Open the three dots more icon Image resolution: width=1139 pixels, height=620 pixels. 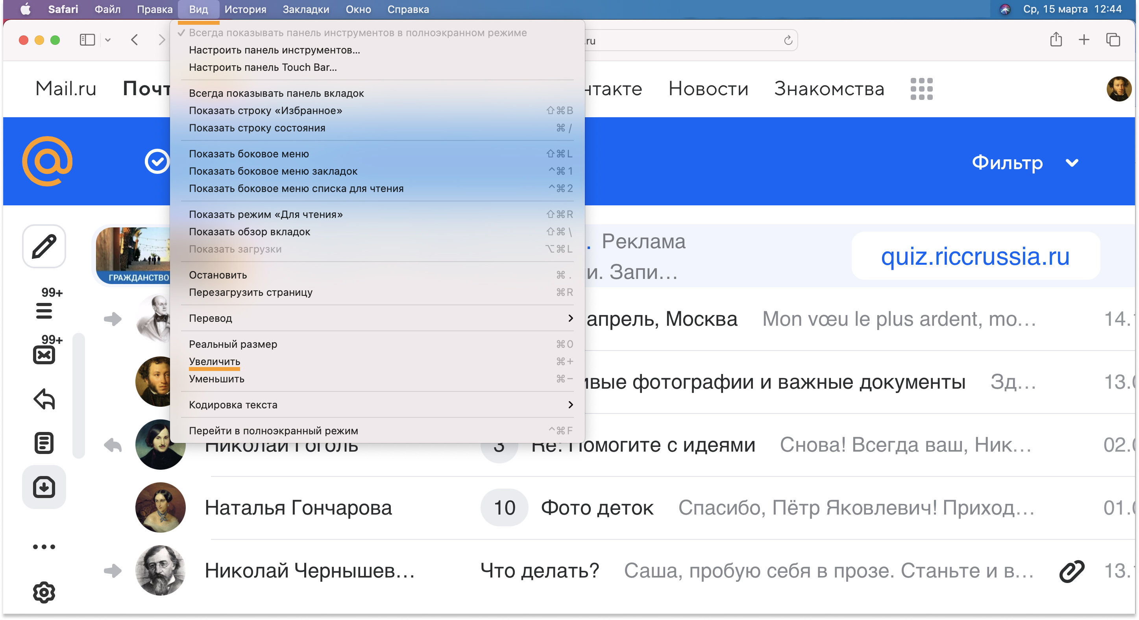(x=44, y=547)
